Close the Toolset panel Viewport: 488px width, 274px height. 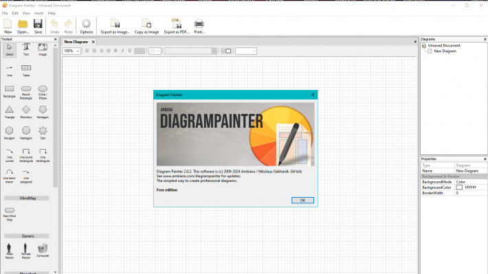[x=56, y=39]
